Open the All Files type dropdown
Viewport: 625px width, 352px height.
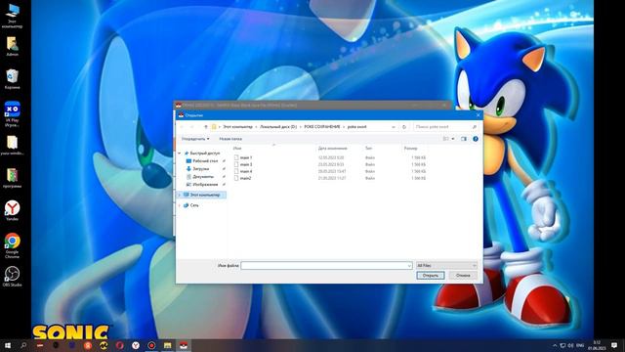click(446, 266)
